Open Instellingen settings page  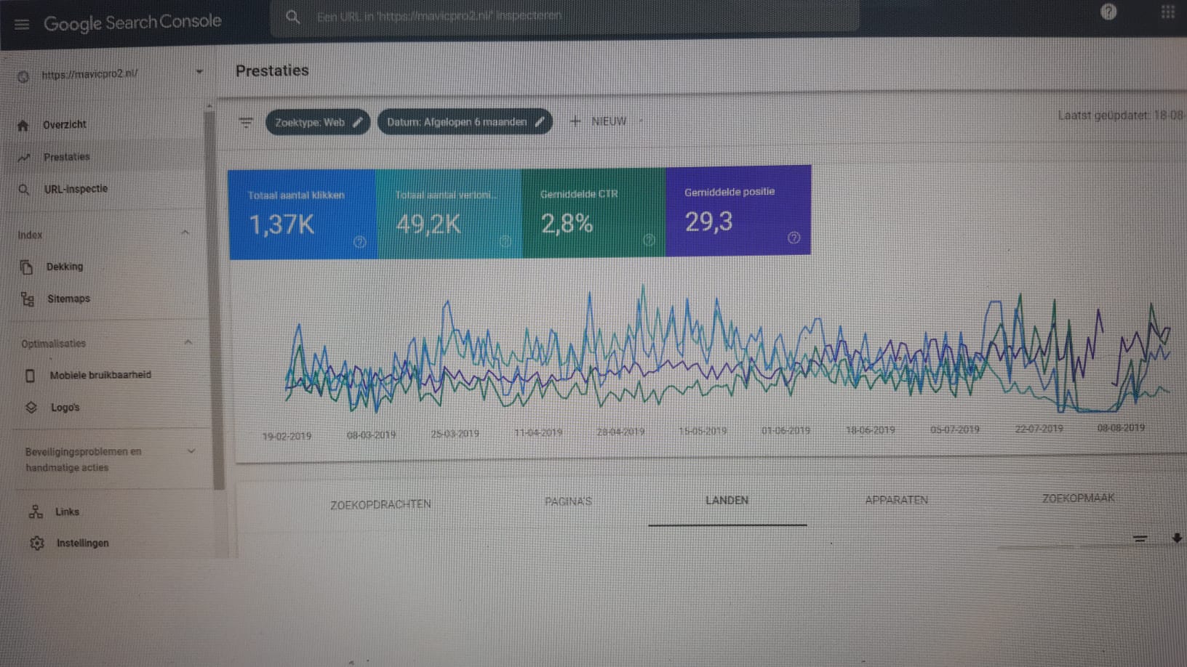coord(83,543)
